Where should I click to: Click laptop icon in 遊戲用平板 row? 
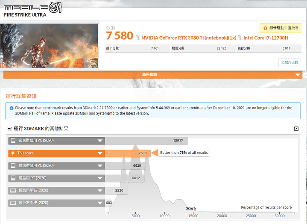(x=13, y=191)
